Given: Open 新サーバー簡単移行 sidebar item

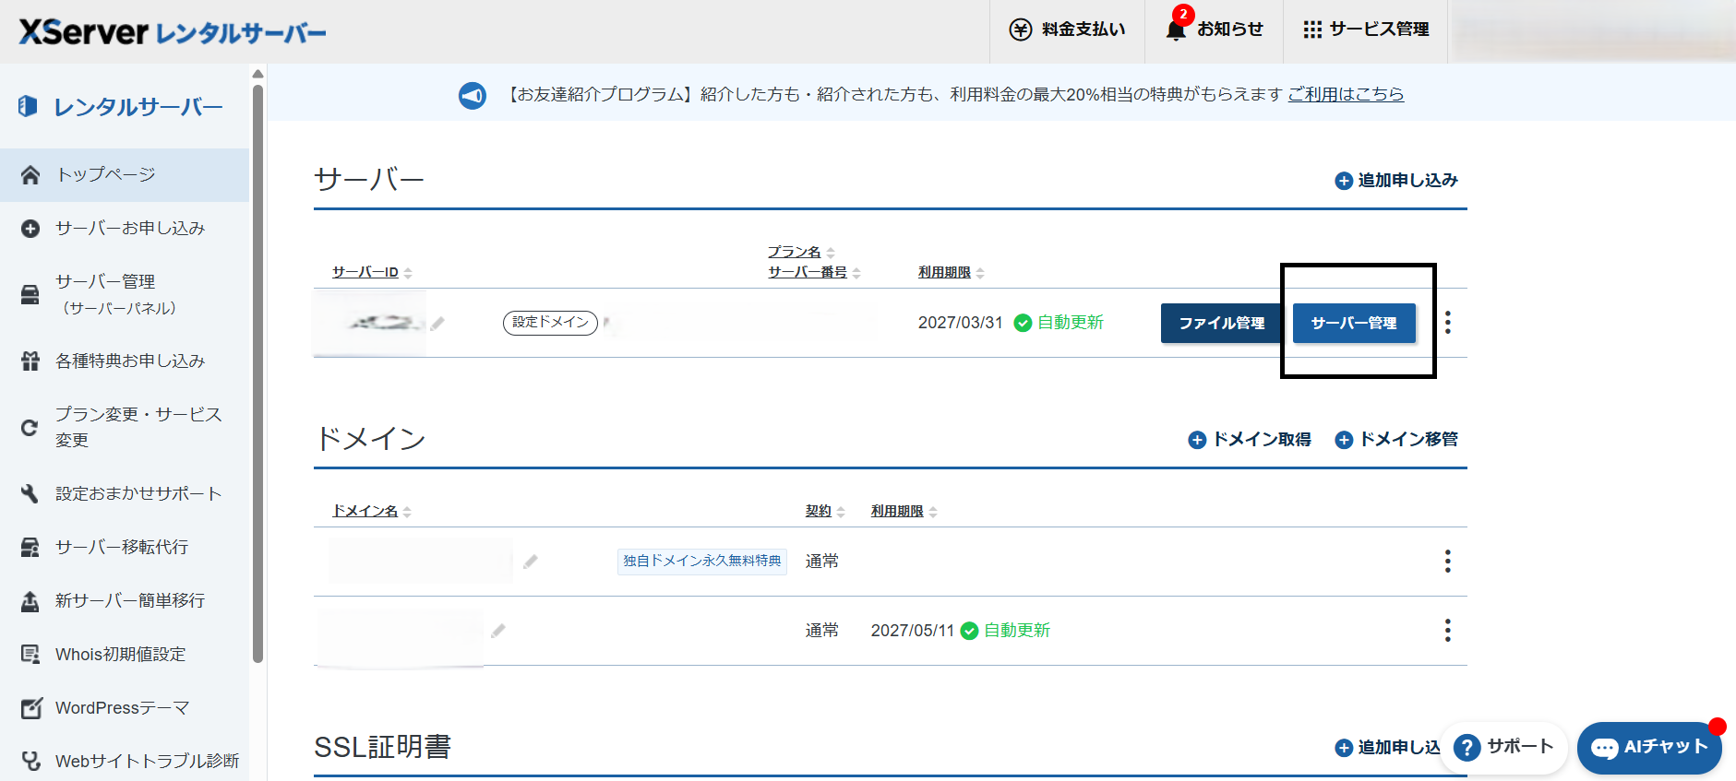Looking at the screenshot, I should (125, 600).
